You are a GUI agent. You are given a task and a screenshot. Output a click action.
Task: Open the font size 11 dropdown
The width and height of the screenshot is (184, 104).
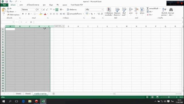[41, 10]
